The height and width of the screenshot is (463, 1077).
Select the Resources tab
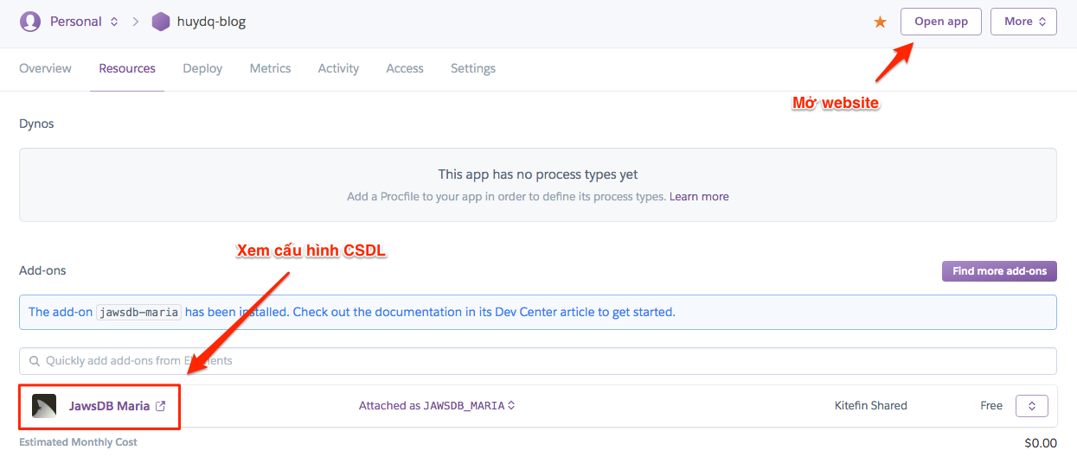coord(127,68)
